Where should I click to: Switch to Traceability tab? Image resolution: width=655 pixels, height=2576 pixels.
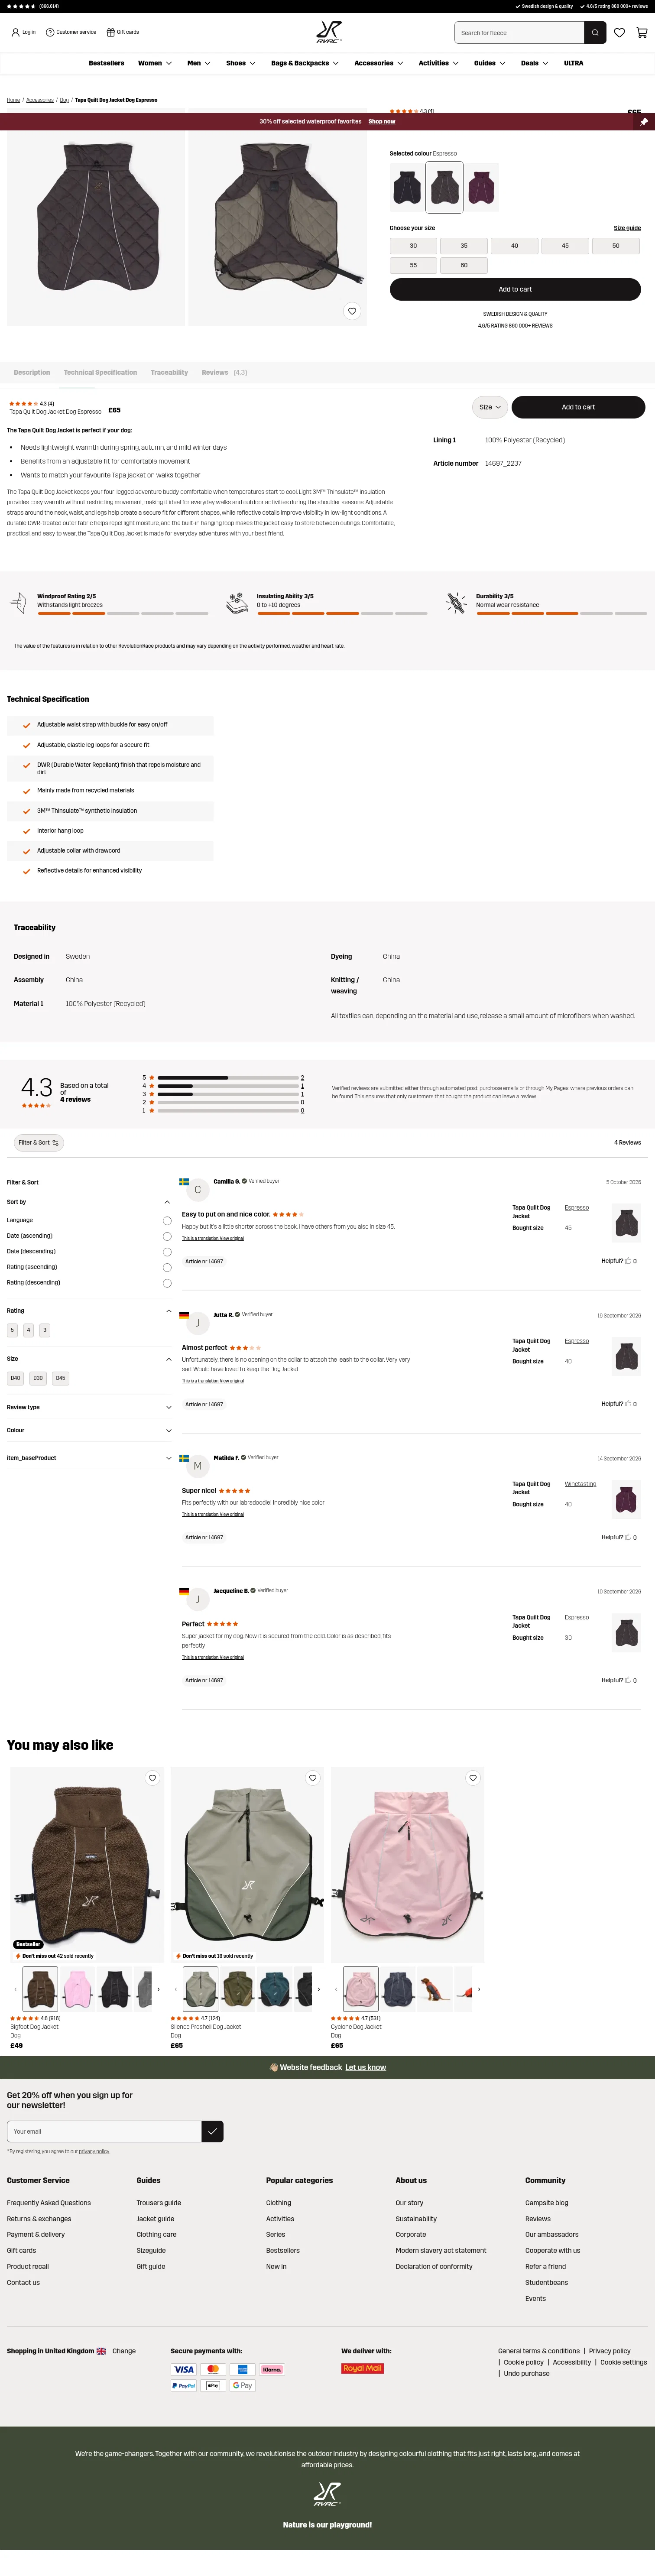[x=169, y=372]
